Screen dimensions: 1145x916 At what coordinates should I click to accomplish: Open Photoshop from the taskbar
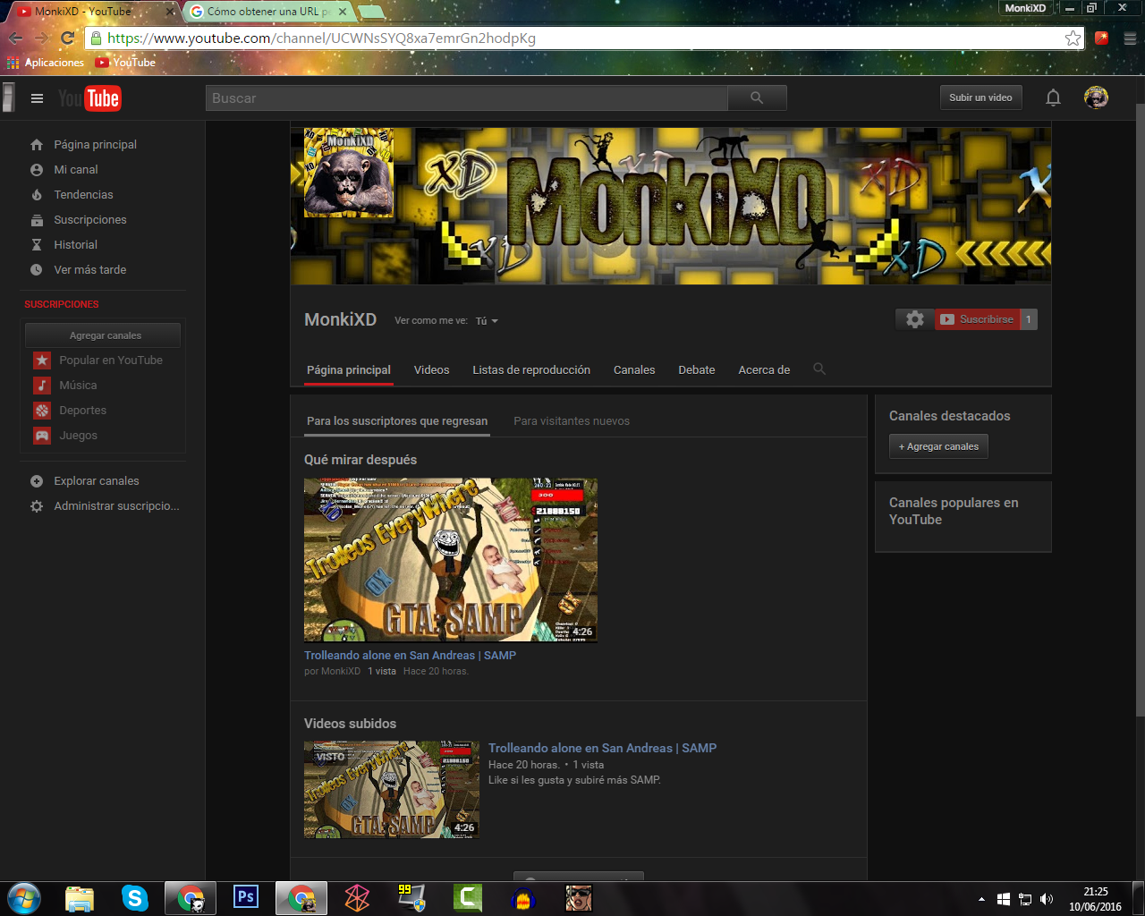(x=246, y=897)
